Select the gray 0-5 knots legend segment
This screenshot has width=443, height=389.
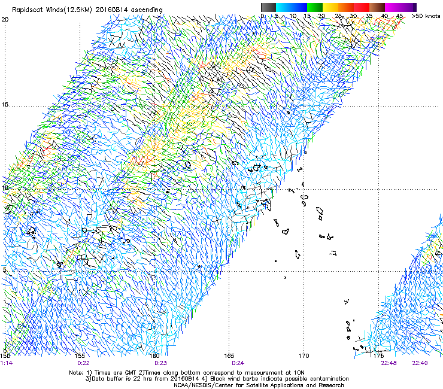click(268, 7)
